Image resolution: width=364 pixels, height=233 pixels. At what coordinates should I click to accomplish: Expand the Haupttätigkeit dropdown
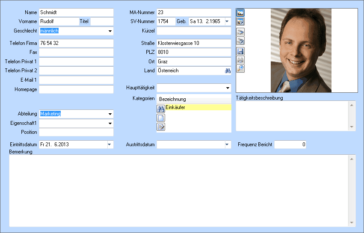228,88
